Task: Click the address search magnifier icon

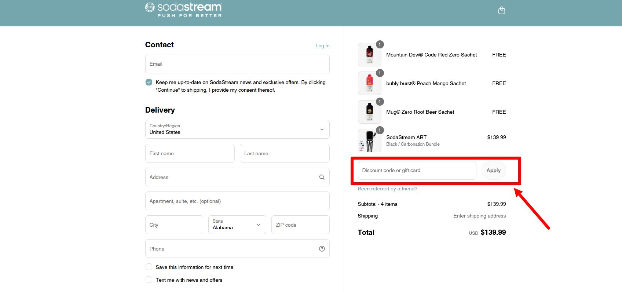Action: 322,177
